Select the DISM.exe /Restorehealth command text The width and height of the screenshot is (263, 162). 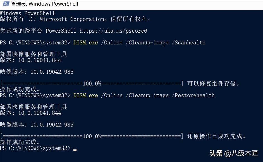(x=144, y=95)
